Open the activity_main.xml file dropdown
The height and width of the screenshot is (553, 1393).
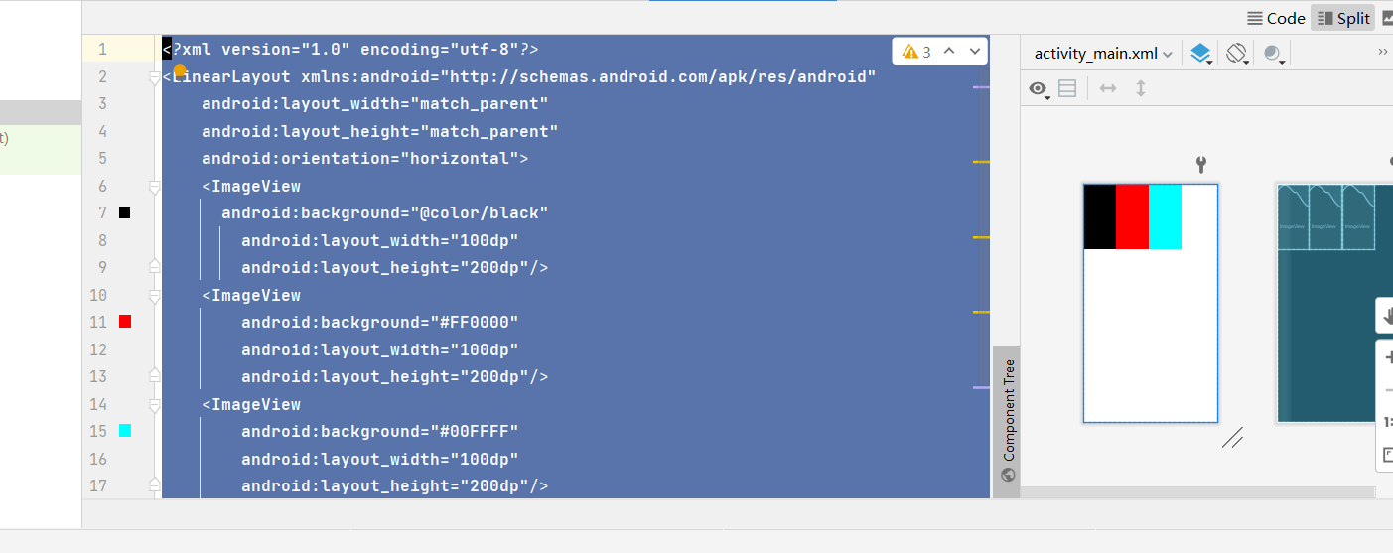[1103, 54]
